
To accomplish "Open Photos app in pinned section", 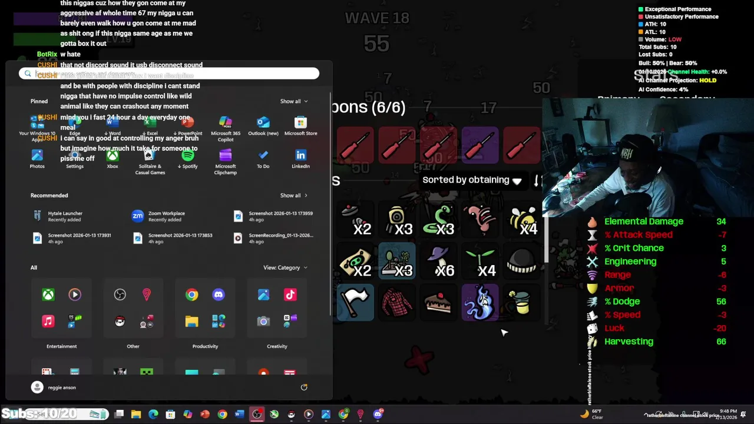I will (37, 159).
